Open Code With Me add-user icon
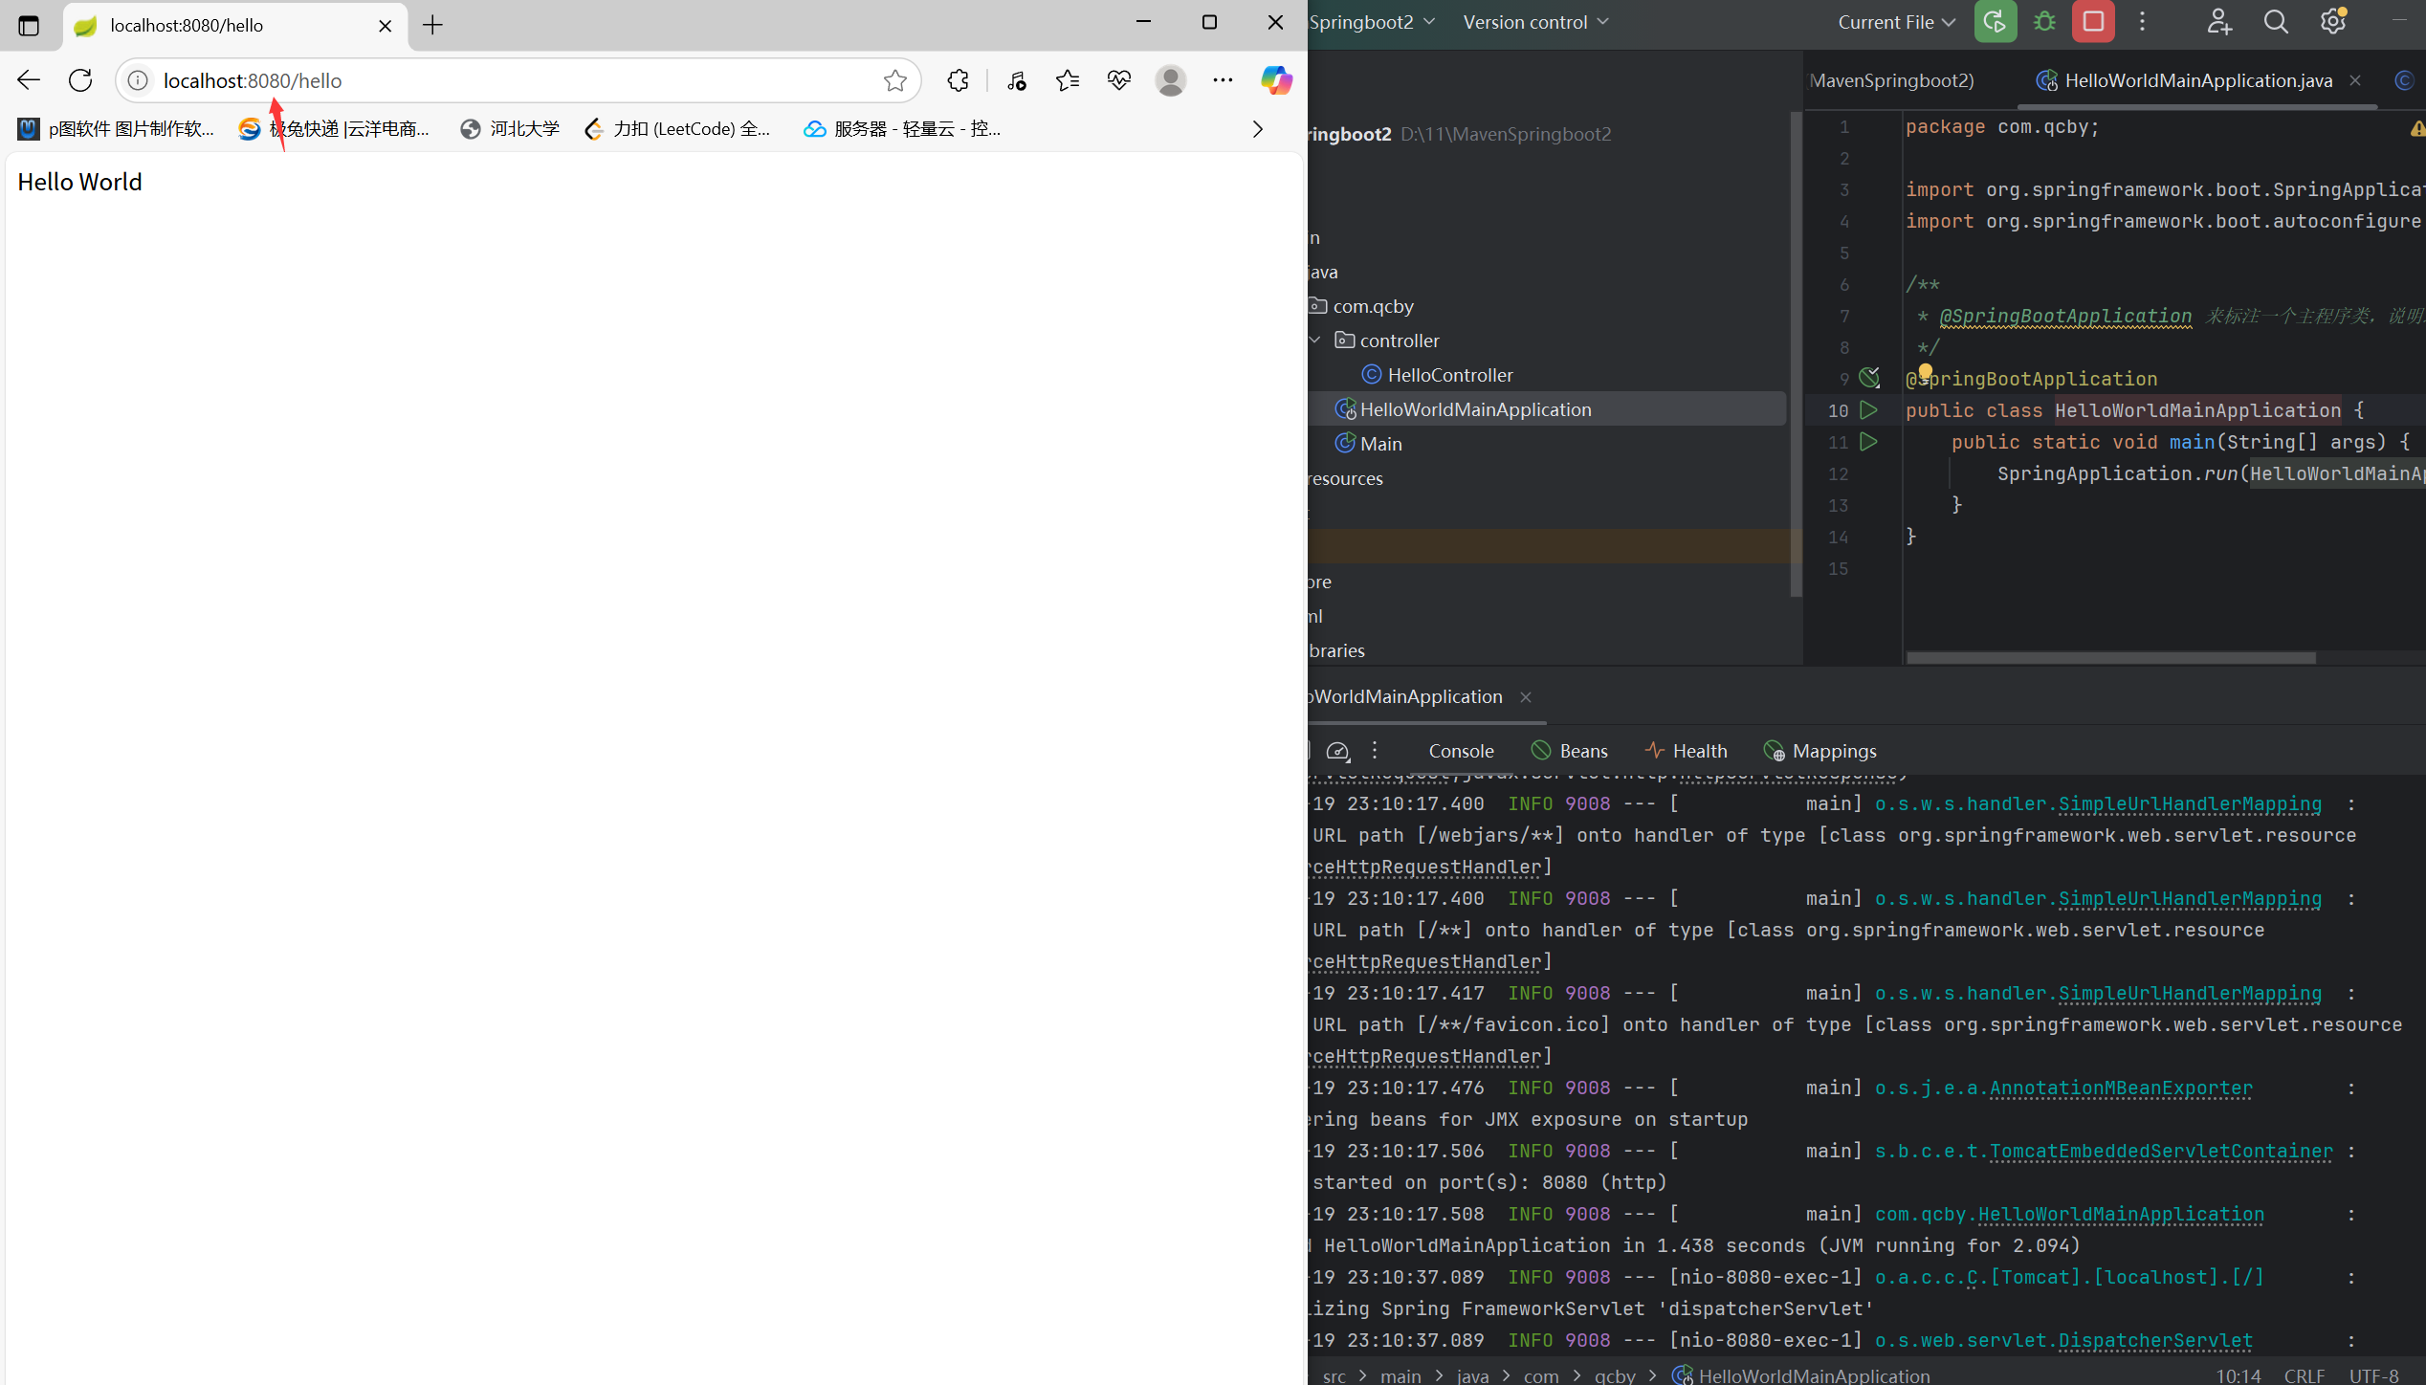This screenshot has height=1385, width=2426. pos(2219,22)
